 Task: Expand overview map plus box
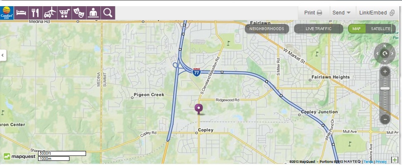pos(395,160)
